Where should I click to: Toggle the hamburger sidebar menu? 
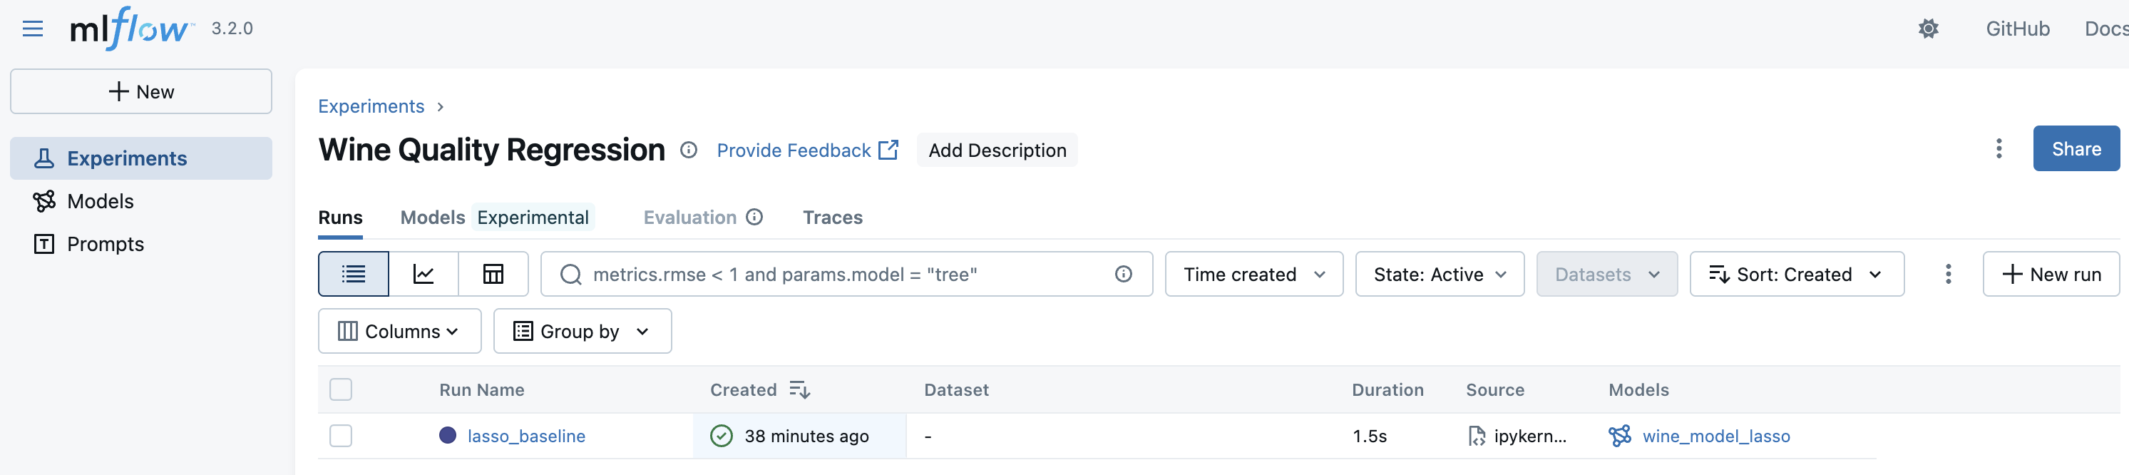[32, 29]
